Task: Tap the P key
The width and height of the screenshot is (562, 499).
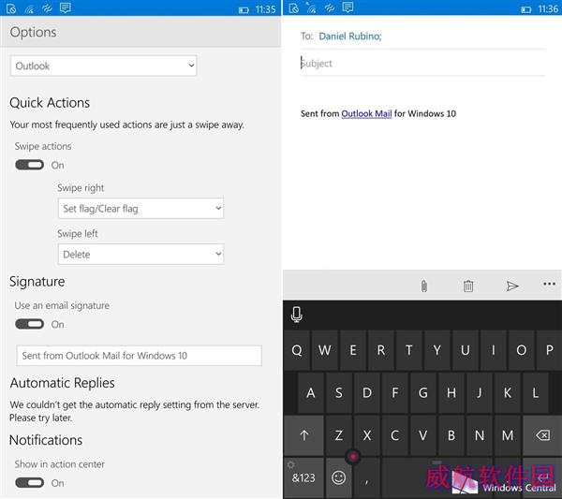Action: 549,350
